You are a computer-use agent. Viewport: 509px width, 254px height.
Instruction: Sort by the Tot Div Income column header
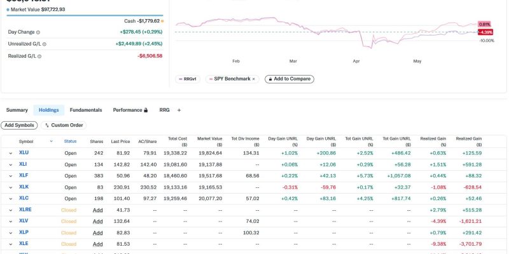point(246,142)
